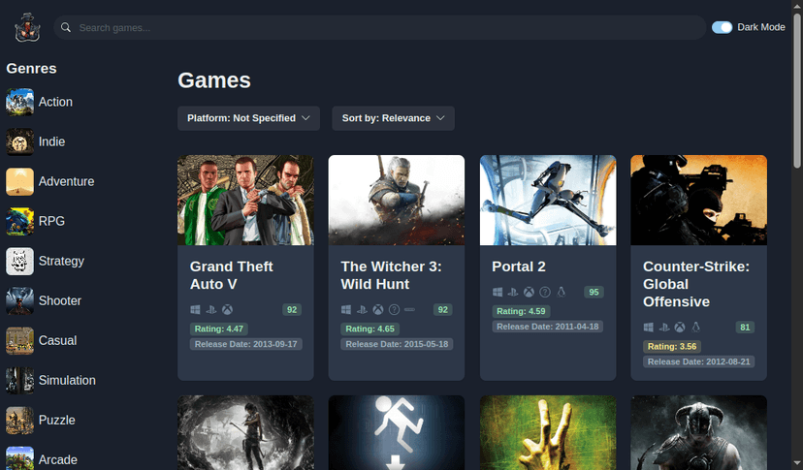Click the Action genre thumbnail icon
Screen dimensions: 803x470
(20, 102)
